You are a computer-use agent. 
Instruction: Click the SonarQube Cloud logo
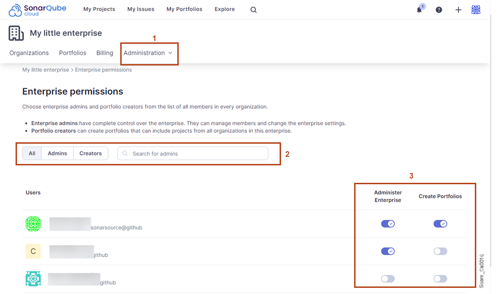coord(37,9)
